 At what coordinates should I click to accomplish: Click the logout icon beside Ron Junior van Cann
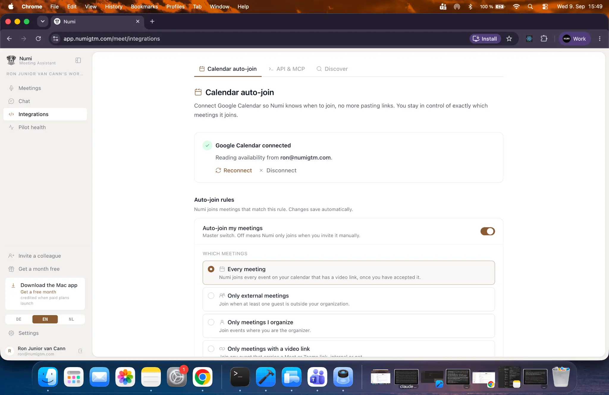tap(80, 351)
